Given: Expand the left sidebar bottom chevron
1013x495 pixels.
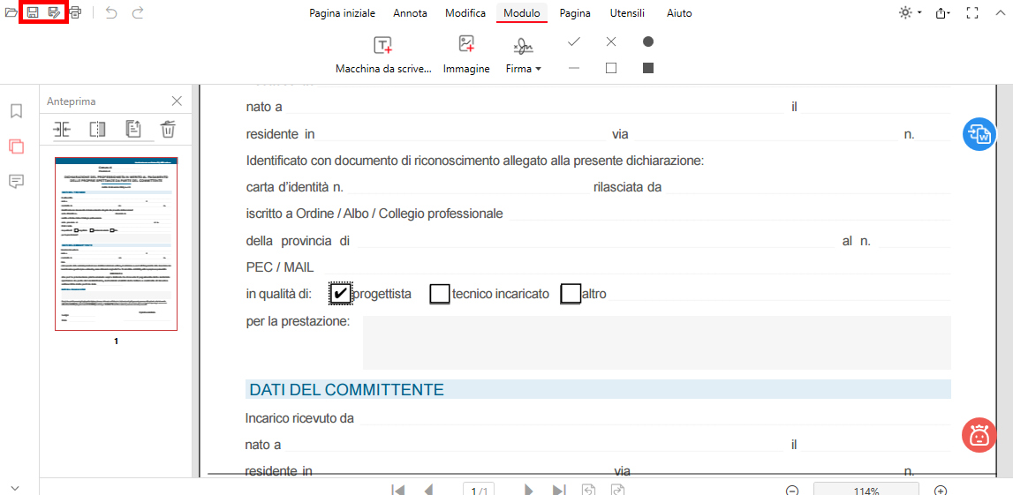Looking at the screenshot, I should click(x=16, y=488).
